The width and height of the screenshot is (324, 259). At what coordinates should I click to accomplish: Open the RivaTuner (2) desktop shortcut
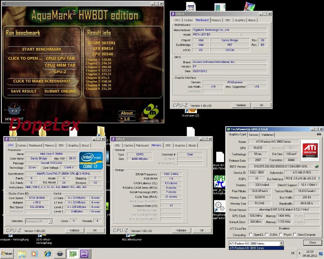click(x=191, y=113)
